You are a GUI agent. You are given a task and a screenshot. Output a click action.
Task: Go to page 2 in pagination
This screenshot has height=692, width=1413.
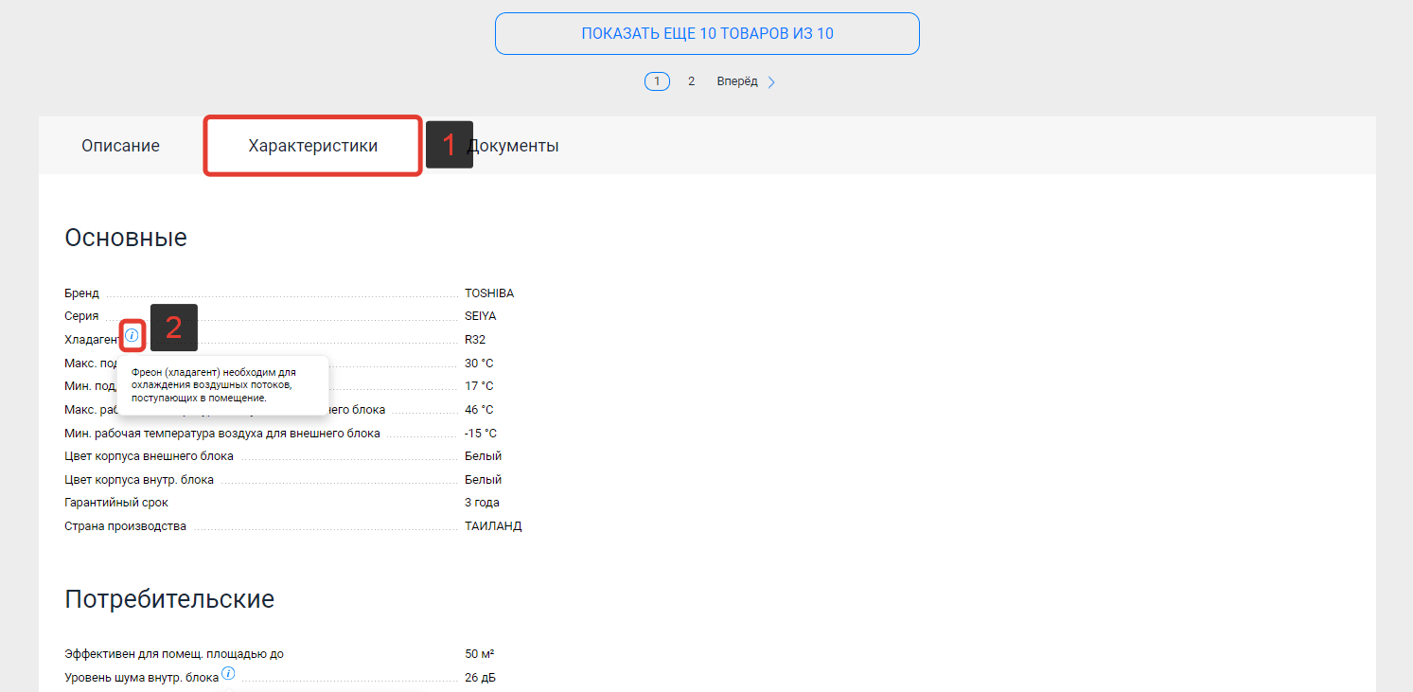point(691,81)
